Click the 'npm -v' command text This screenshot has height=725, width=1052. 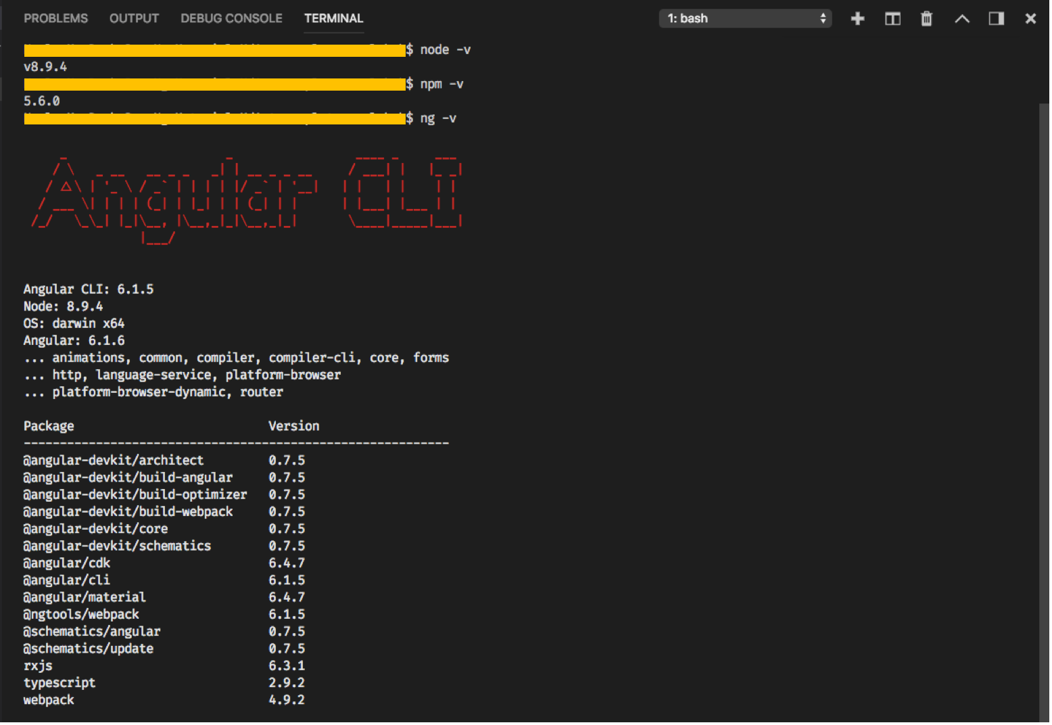point(441,85)
